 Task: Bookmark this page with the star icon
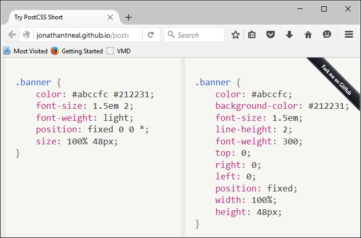(236, 35)
